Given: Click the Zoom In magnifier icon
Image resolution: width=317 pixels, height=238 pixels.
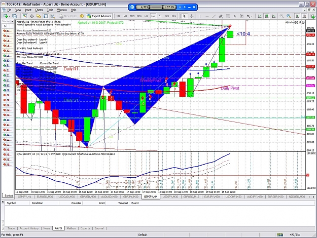Looking at the screenshot, I should pyautogui.click(x=281, y=16).
